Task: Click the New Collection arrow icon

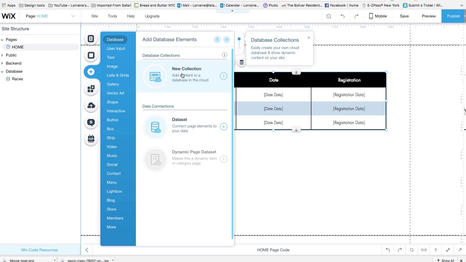Action: coord(224,76)
